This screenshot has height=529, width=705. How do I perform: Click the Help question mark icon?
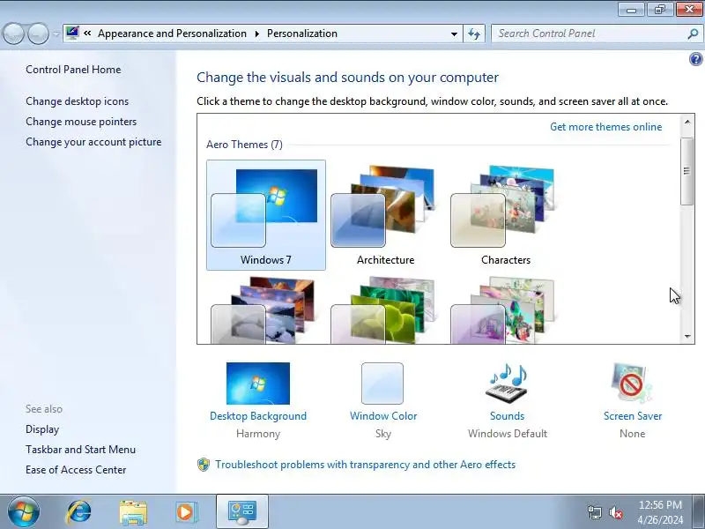[x=695, y=59]
